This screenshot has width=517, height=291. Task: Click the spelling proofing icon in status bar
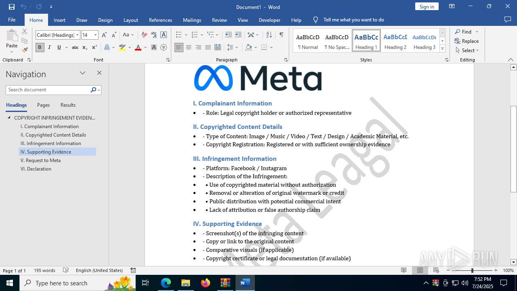(x=66, y=270)
